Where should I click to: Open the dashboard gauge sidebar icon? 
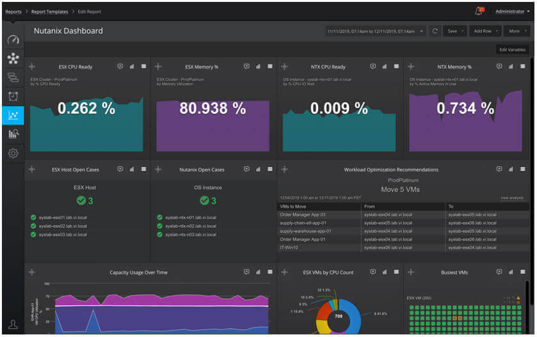(13, 40)
